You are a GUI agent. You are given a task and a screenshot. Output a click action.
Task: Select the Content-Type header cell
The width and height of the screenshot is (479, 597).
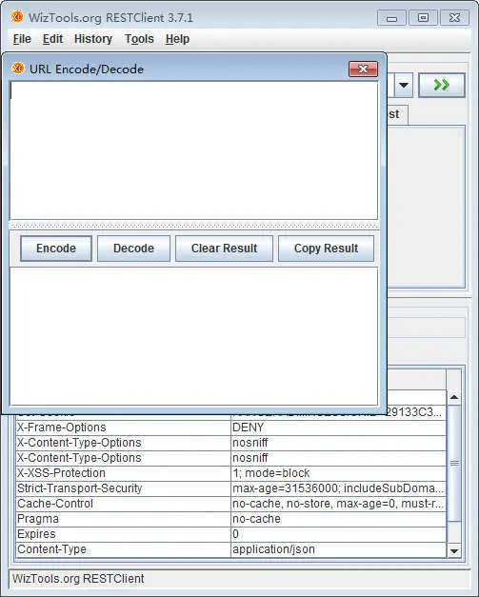coord(123,549)
